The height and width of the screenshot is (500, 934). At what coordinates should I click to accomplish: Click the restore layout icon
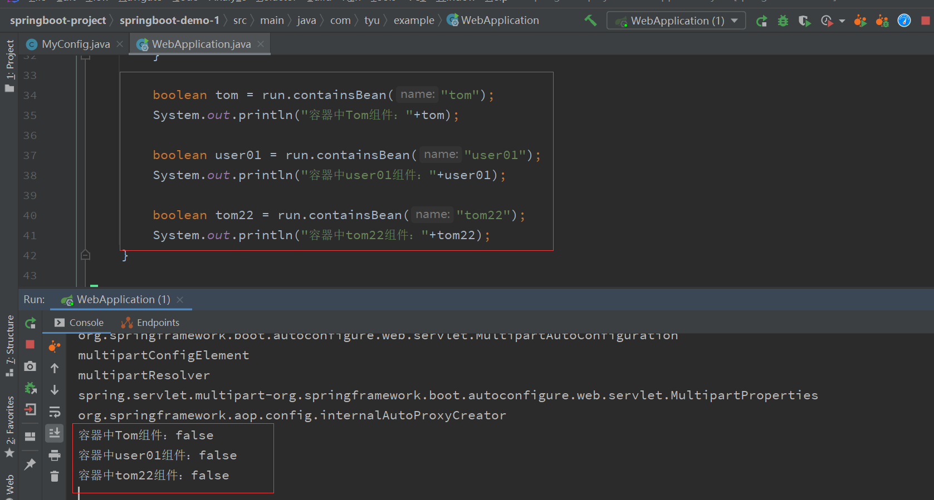tap(30, 437)
